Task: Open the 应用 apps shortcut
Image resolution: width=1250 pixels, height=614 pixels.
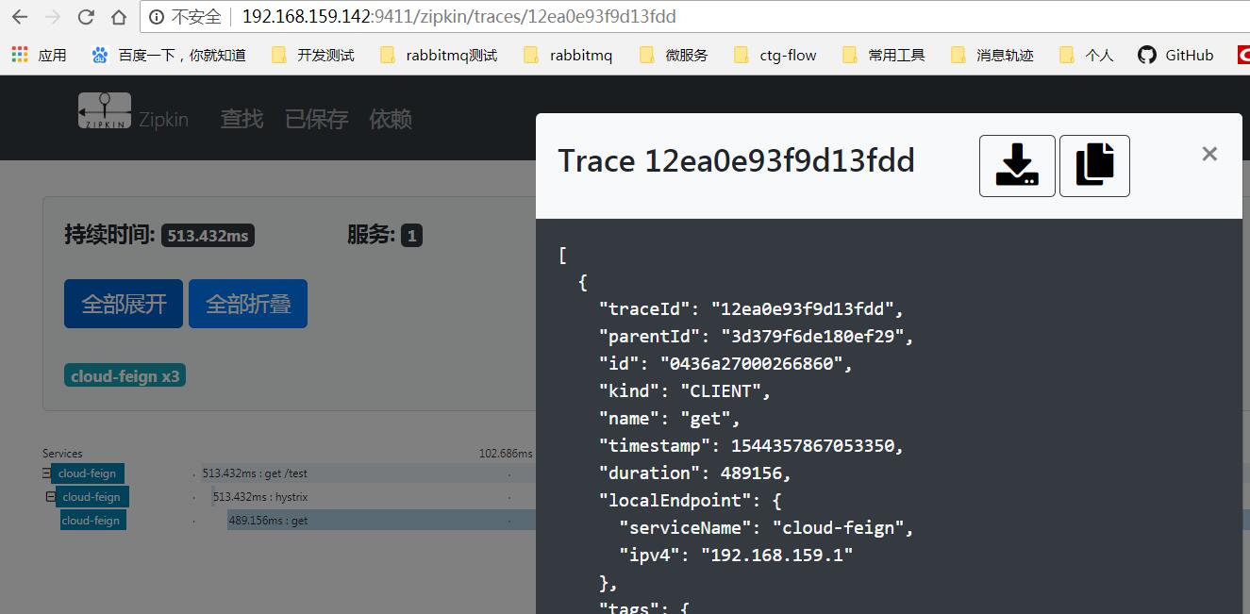Action: tap(39, 55)
